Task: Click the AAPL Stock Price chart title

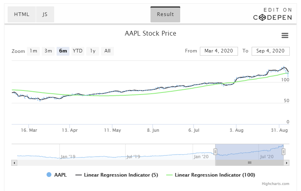Action: point(150,33)
